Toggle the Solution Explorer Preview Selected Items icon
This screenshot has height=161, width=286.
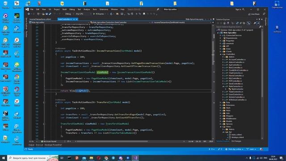pos(258,23)
